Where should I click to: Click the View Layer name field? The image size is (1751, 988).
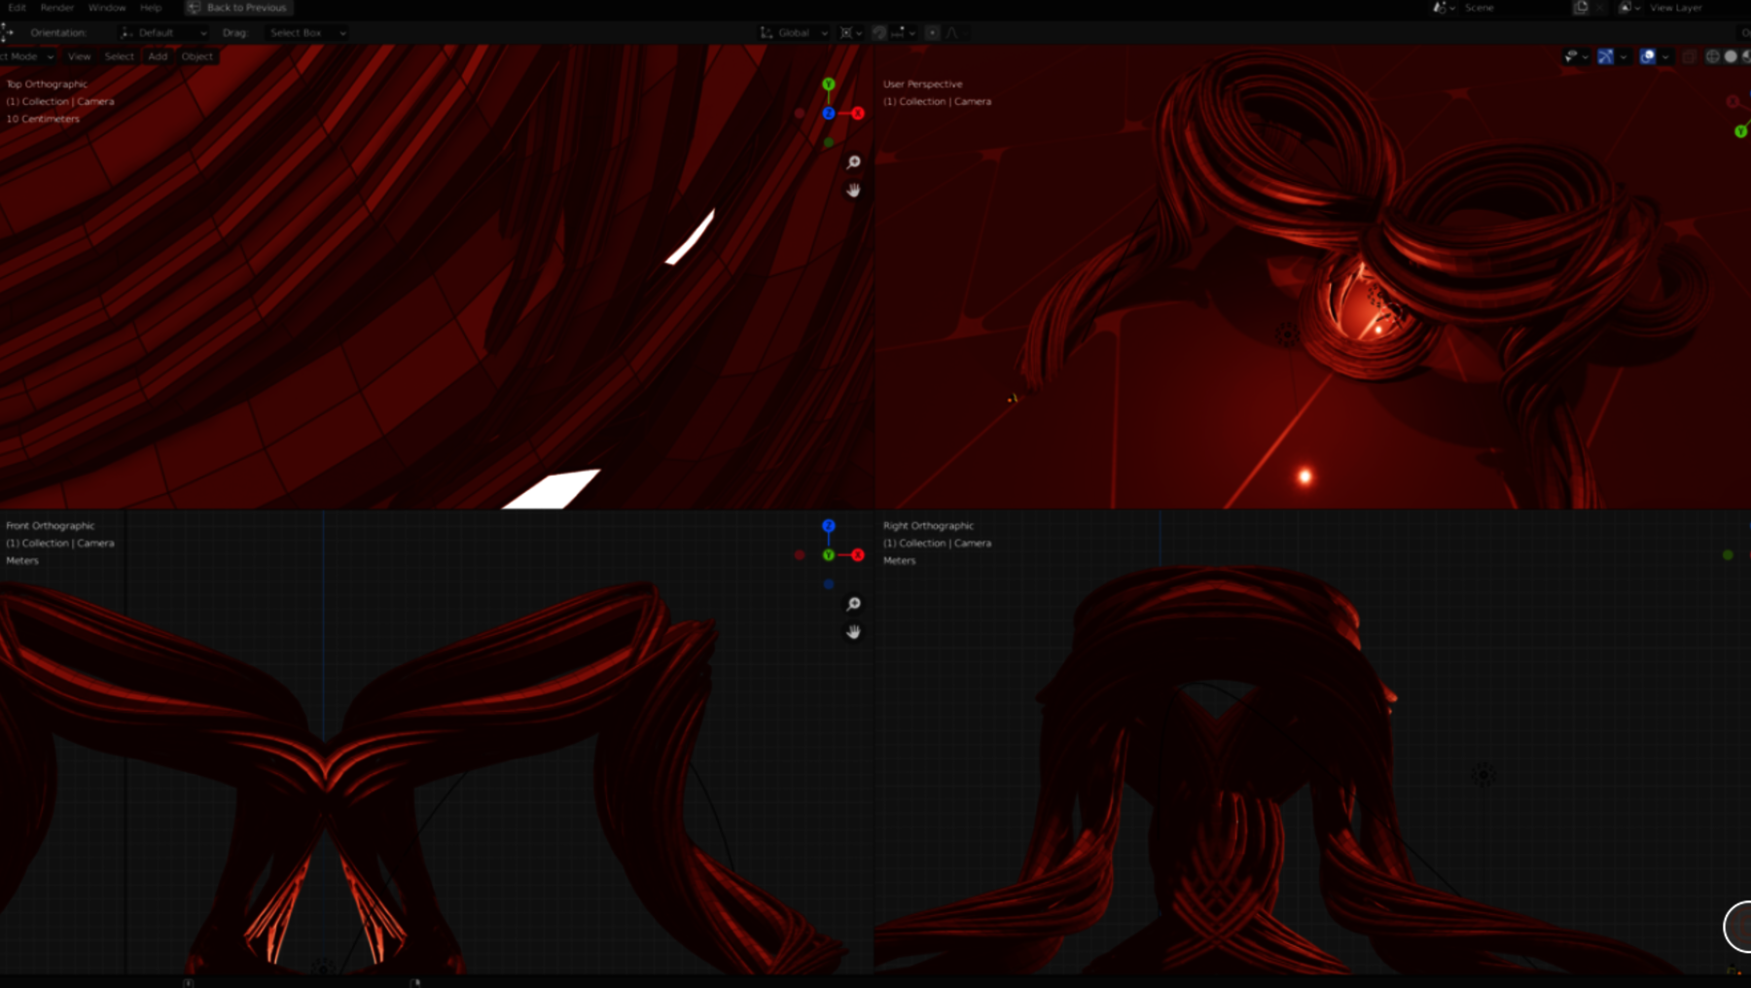tap(1697, 8)
